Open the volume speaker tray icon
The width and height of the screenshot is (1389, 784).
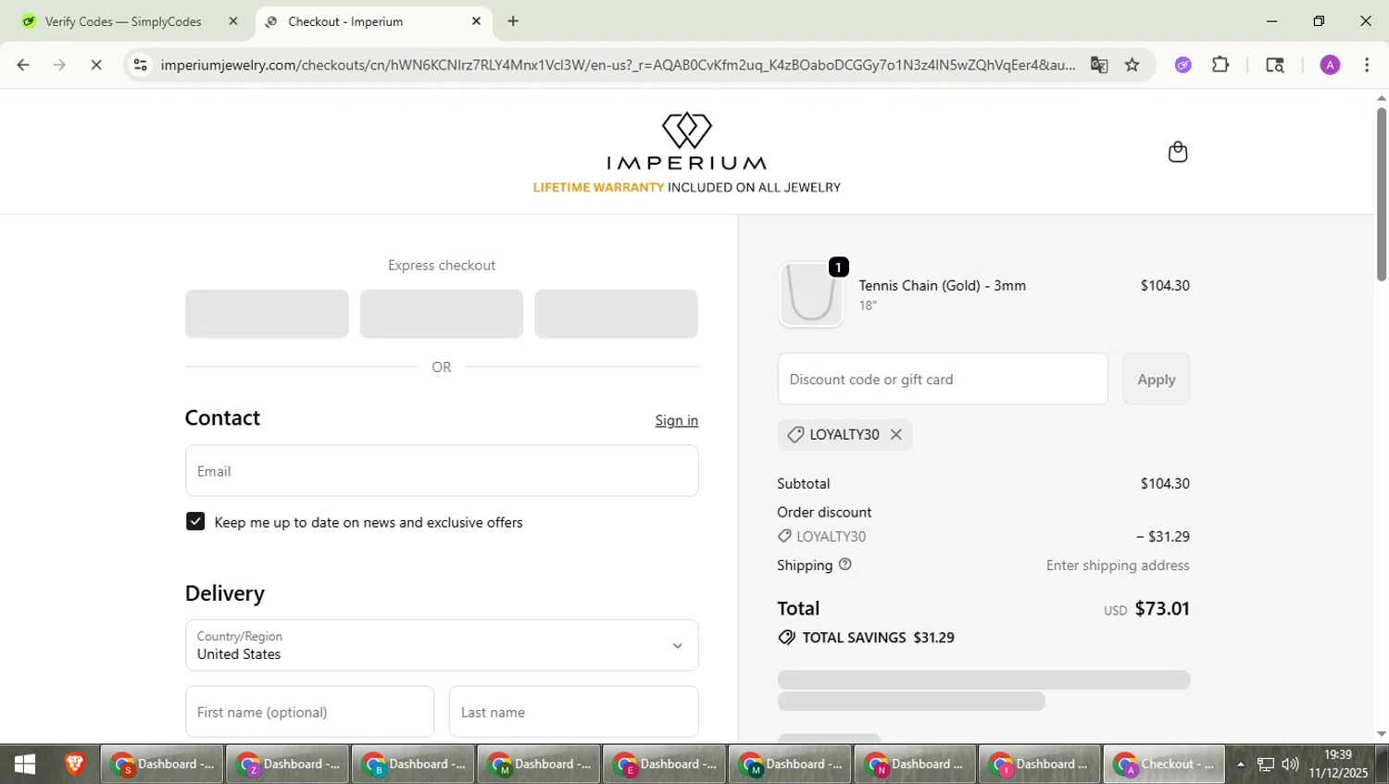click(1290, 764)
